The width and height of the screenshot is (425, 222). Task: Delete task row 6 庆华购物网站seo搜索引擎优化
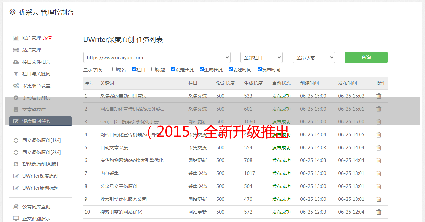coord(379,160)
